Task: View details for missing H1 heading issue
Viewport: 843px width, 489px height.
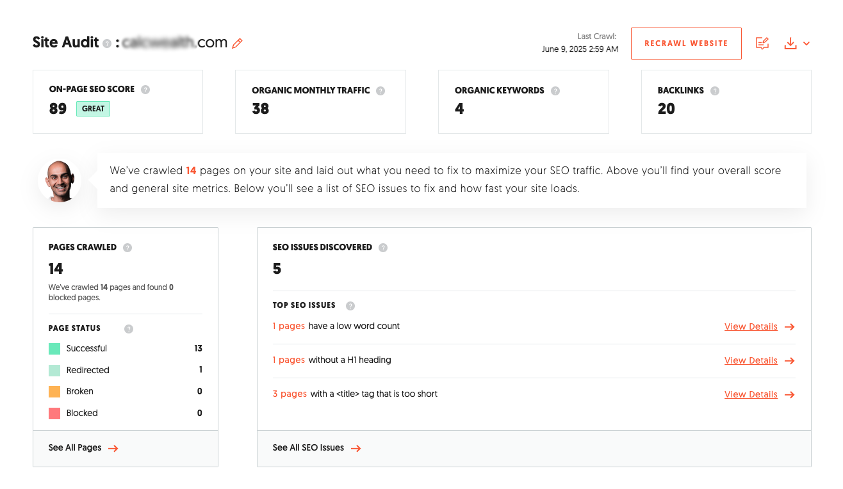Action: [x=751, y=360]
